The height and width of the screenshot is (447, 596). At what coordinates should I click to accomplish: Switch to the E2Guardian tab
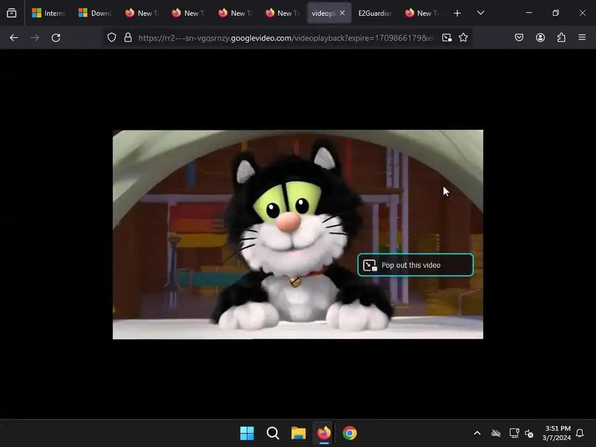tap(375, 13)
